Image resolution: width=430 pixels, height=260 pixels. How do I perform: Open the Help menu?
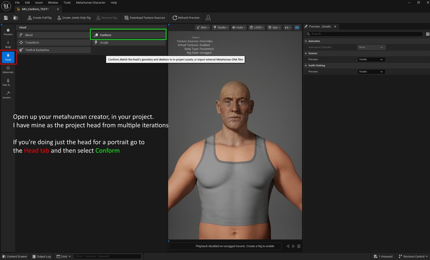pos(114,3)
